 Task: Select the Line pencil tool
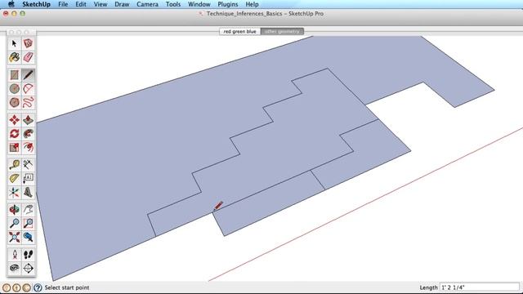coord(28,75)
